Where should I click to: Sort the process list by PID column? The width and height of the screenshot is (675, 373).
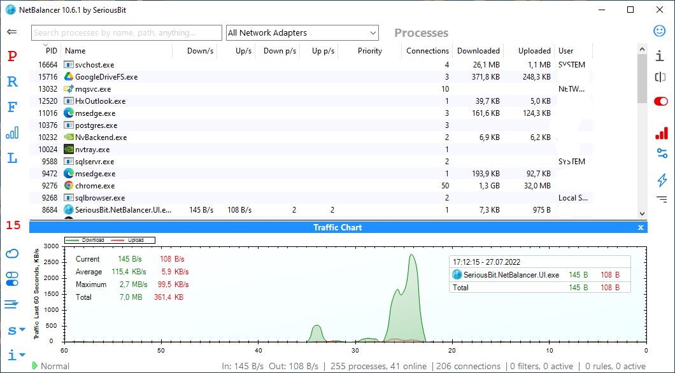[51, 51]
